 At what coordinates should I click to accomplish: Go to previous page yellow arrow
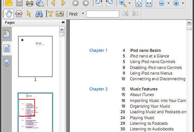53,3
